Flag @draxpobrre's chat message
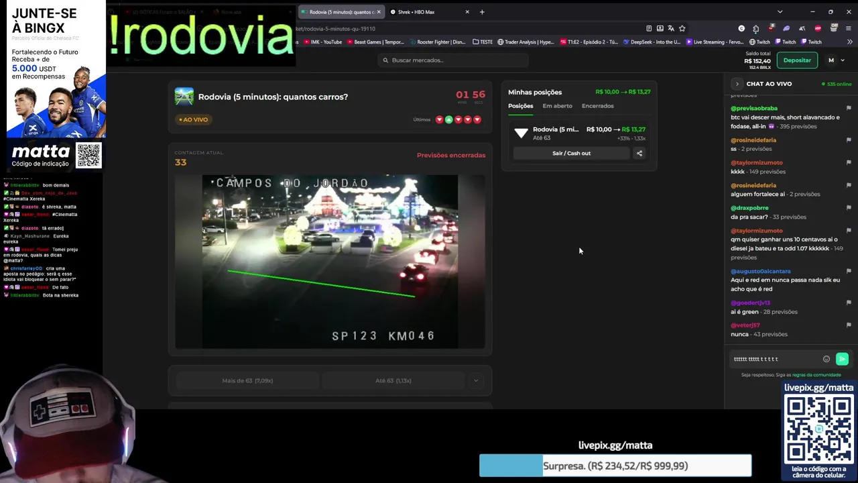This screenshot has height=483, width=858. (x=849, y=208)
